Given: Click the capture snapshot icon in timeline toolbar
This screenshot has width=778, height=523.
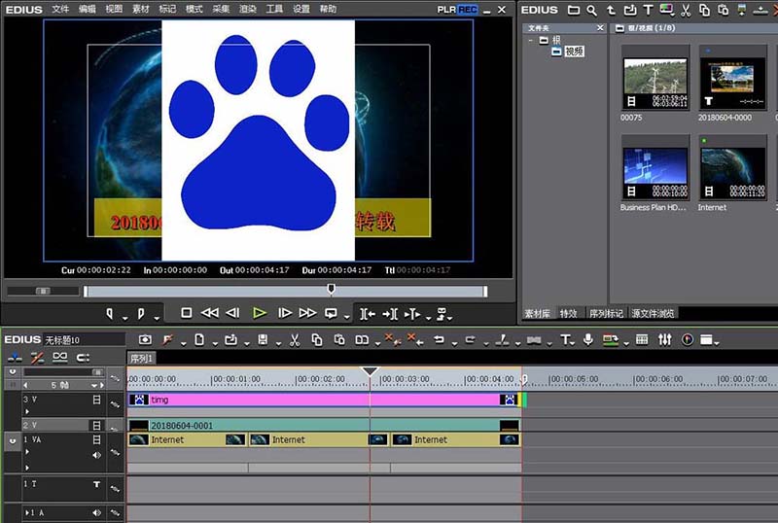Looking at the screenshot, I should click(145, 339).
